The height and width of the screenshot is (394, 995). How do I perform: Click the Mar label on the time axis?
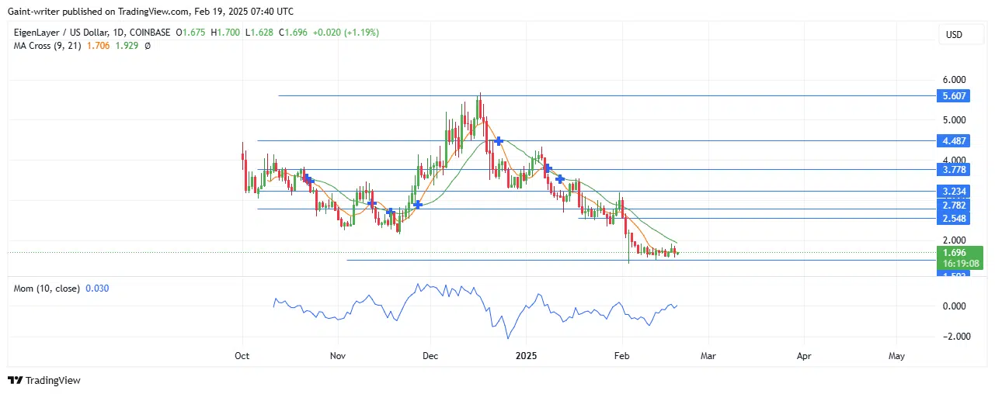pos(707,356)
